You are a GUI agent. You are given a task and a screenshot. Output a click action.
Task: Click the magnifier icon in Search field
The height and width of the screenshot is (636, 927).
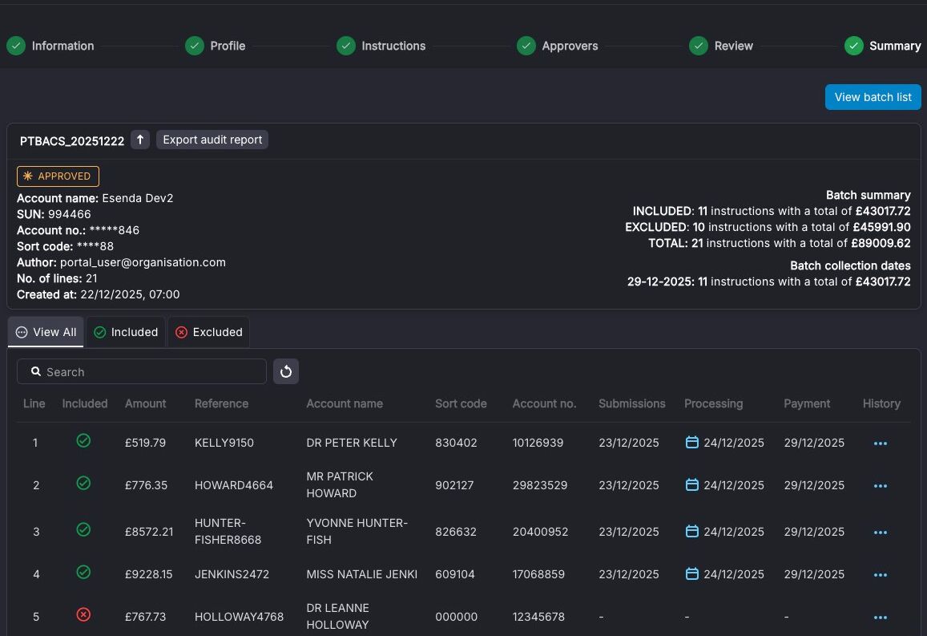(36, 371)
